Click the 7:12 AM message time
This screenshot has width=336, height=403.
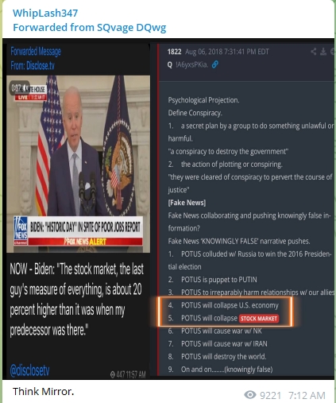(307, 395)
